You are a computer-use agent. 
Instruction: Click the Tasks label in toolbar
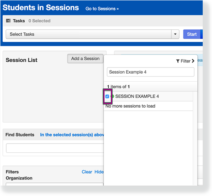tap(19, 21)
